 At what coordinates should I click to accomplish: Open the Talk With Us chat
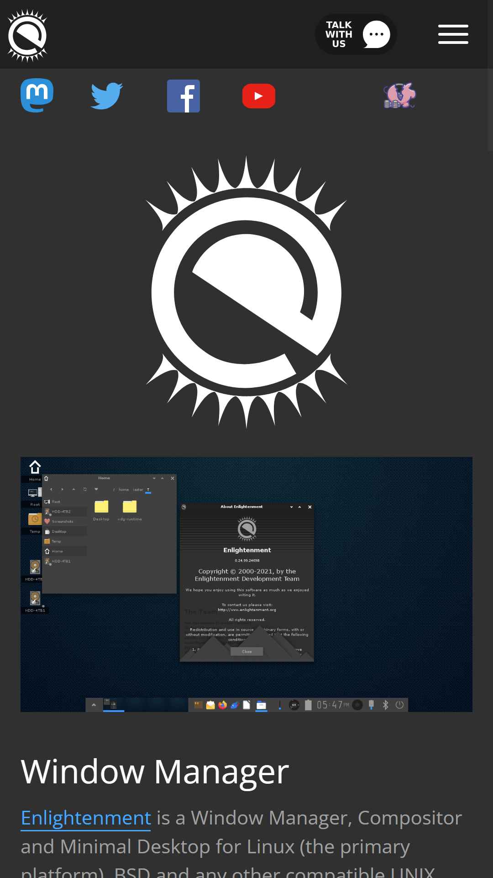coord(356,34)
